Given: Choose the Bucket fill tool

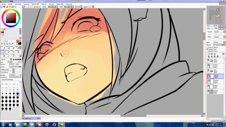Looking at the screenshot, I should [3, 55].
